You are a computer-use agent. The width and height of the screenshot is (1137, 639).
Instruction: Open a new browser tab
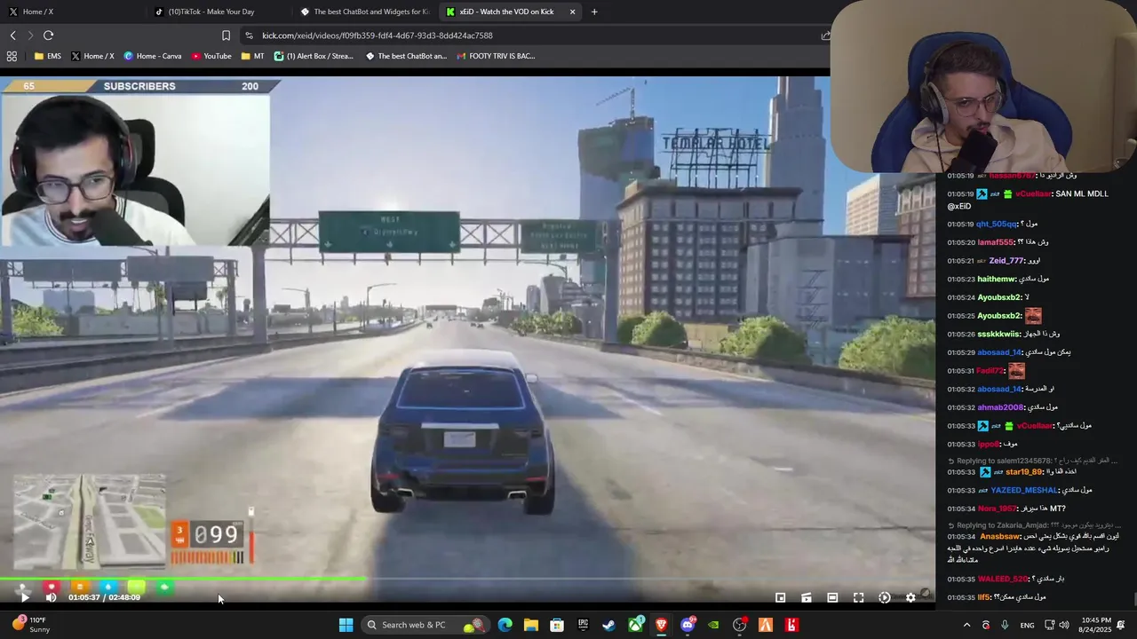(594, 12)
